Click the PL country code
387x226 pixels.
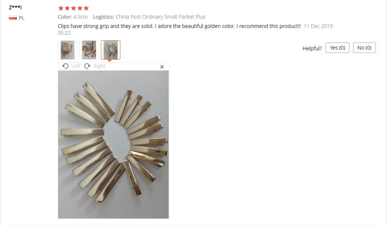click(22, 18)
